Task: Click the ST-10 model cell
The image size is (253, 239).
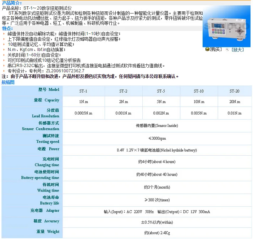Action: coord(199,91)
